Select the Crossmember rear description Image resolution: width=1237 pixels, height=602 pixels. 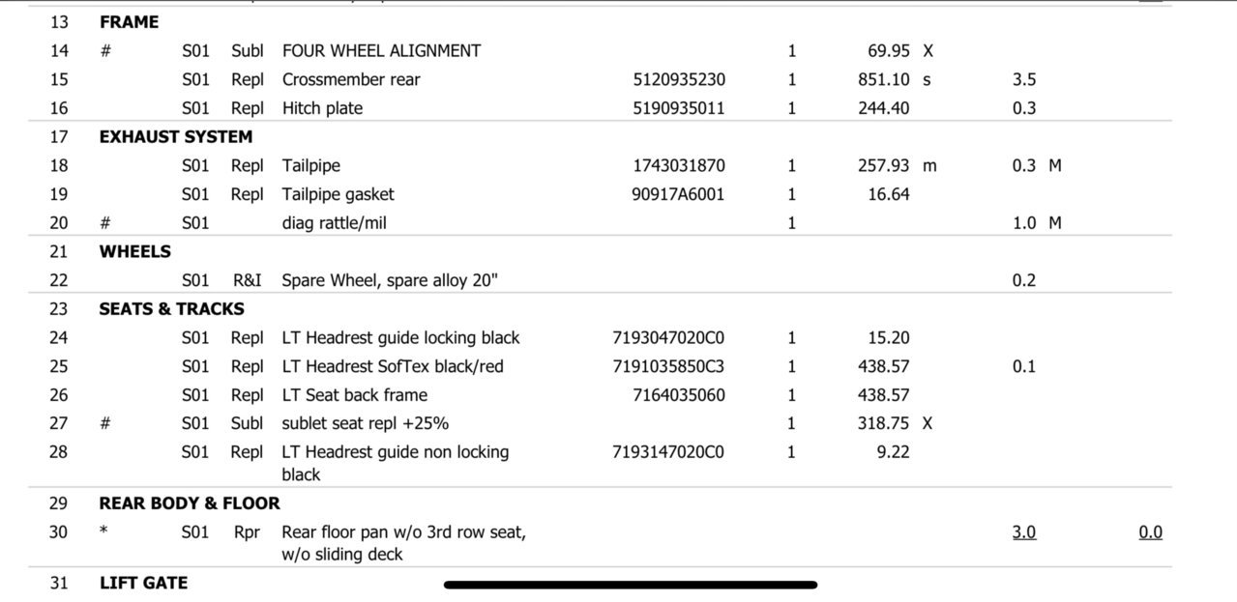351,79
